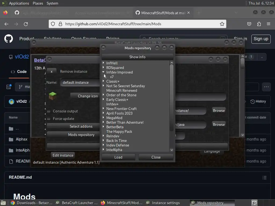Click Mods repository button in Instance settings
Image resolution: width=275 pixels, height=206 pixels.
pos(73,135)
